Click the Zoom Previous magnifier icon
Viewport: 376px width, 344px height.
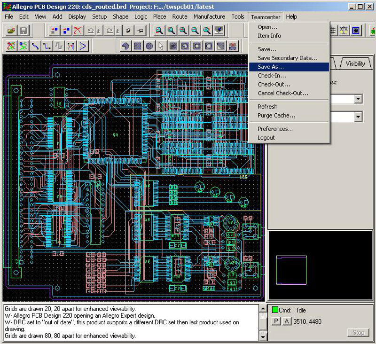click(207, 31)
